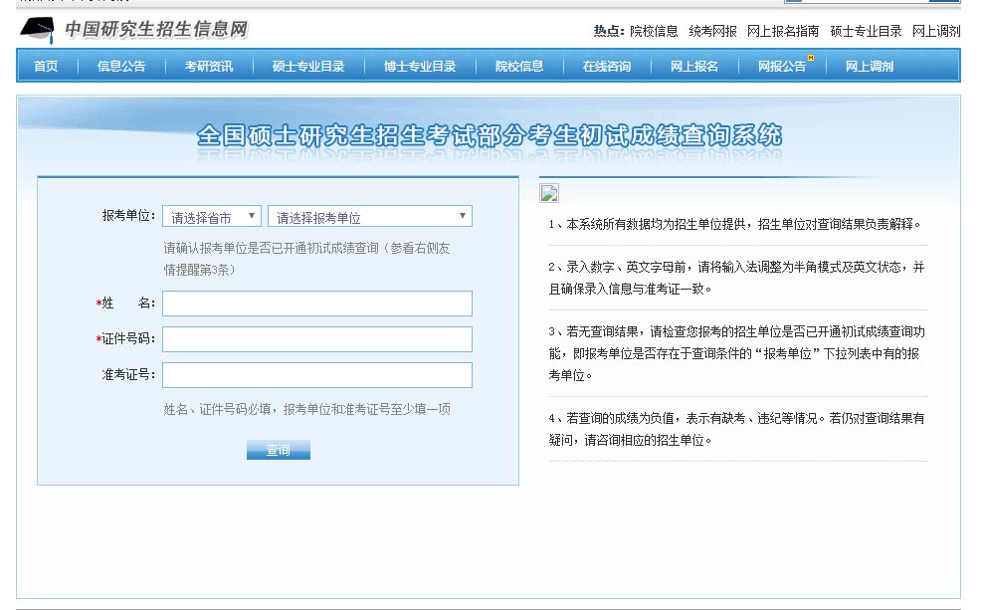This screenshot has height=610, width=983.
Task: Open 考研资讯 navigation tab
Action: [x=209, y=67]
